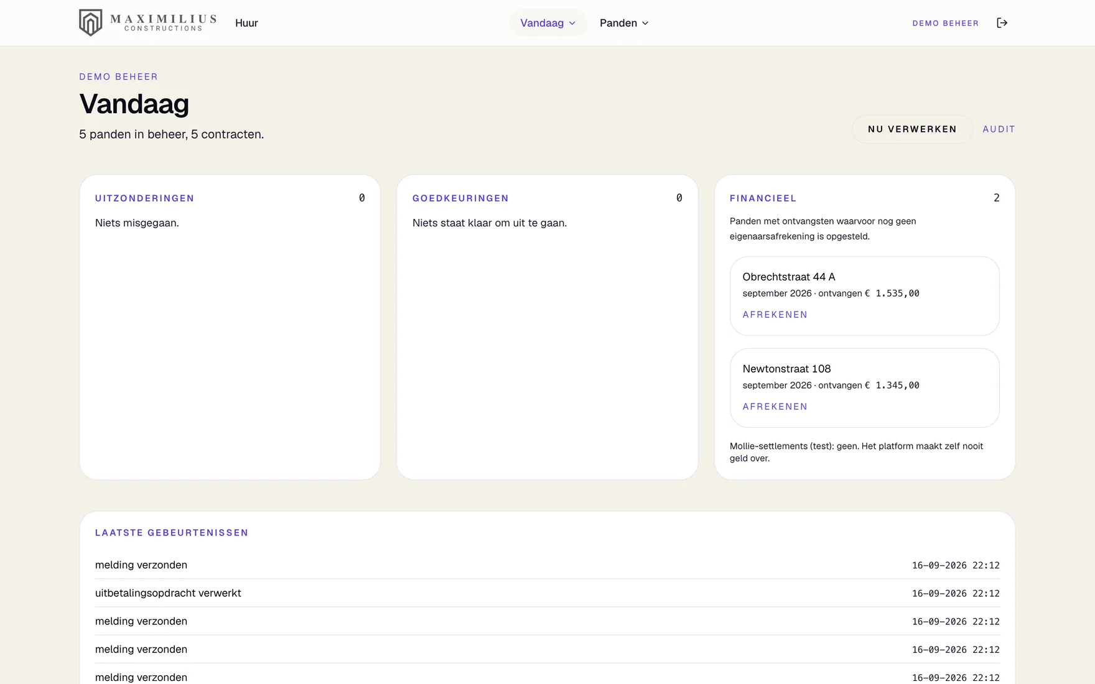Click the Financieel card heading
The height and width of the screenshot is (684, 1095).
[x=763, y=198]
